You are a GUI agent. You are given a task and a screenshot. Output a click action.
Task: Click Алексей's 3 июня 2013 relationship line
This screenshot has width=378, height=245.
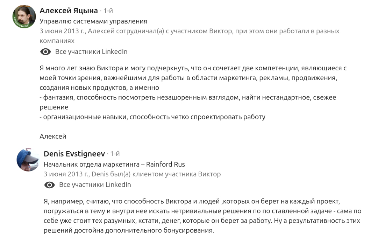189,31
